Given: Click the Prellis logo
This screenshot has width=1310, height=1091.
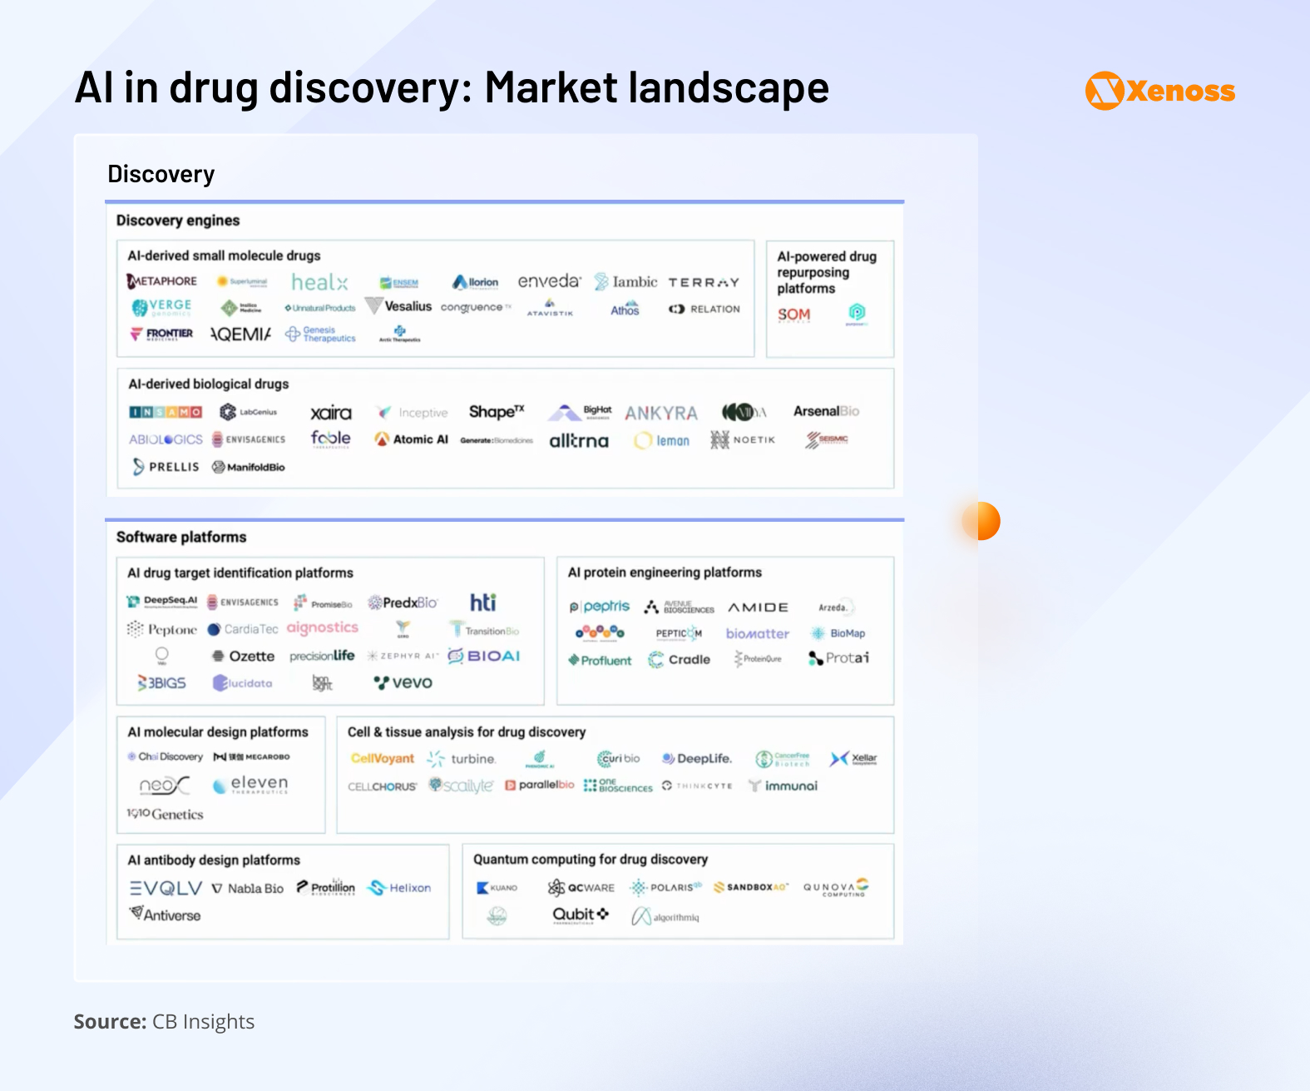Looking at the screenshot, I should tap(166, 467).
